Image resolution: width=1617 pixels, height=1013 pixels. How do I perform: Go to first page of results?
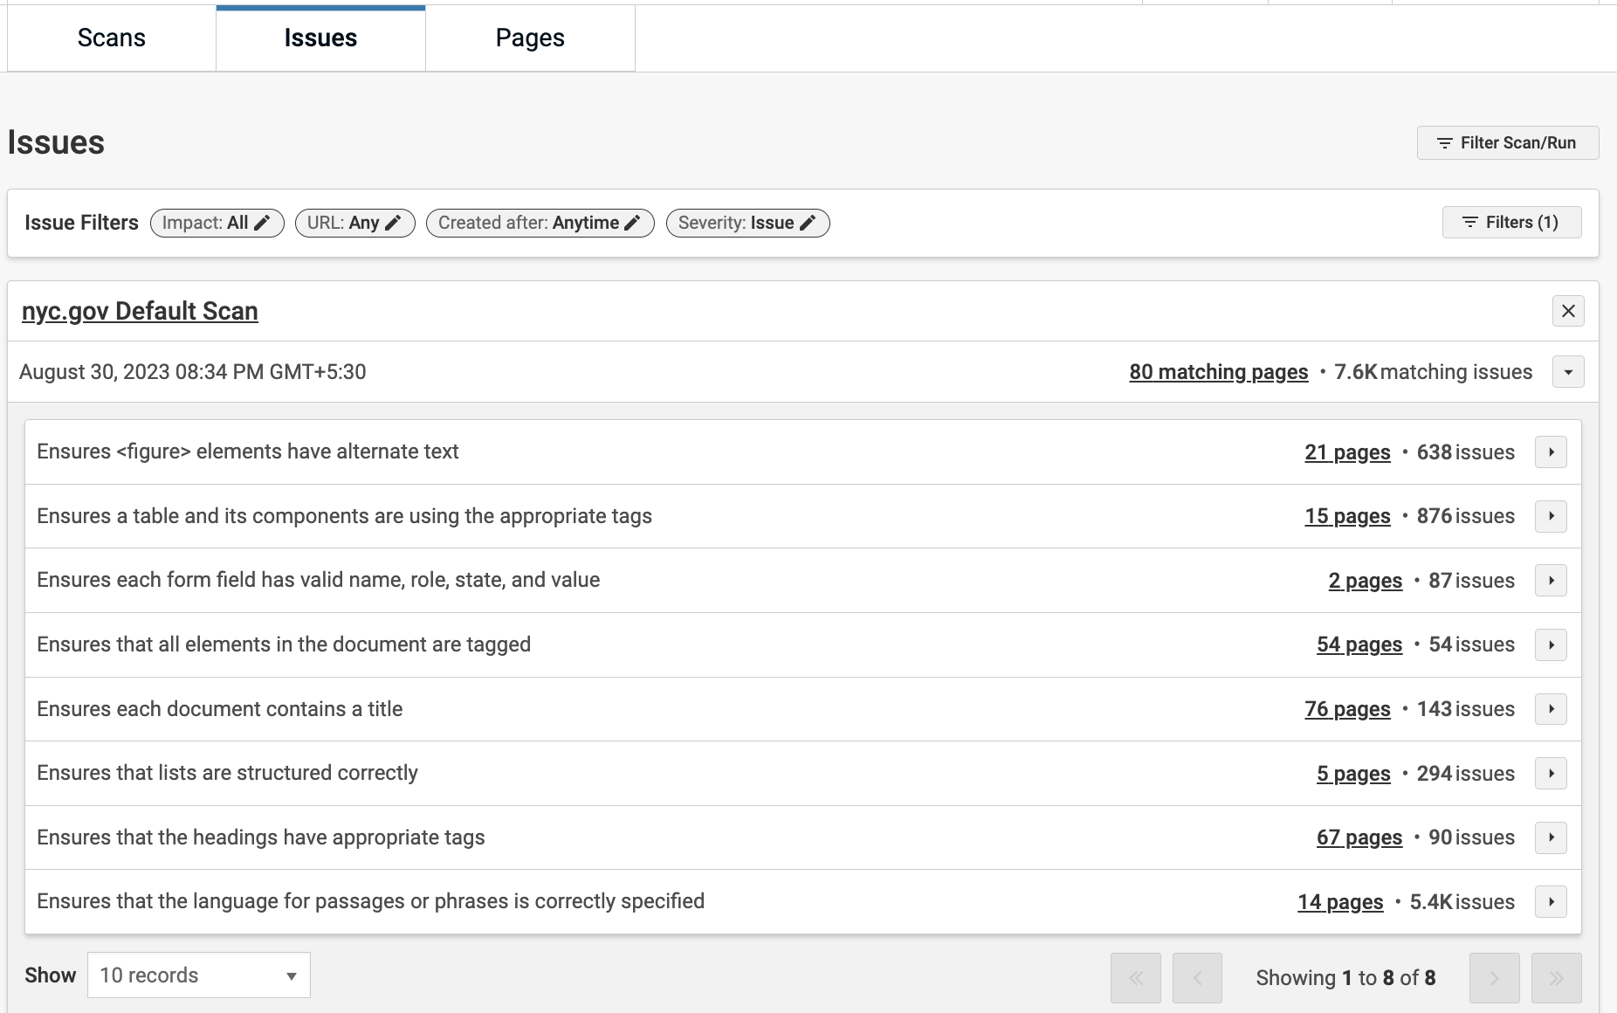(x=1136, y=978)
